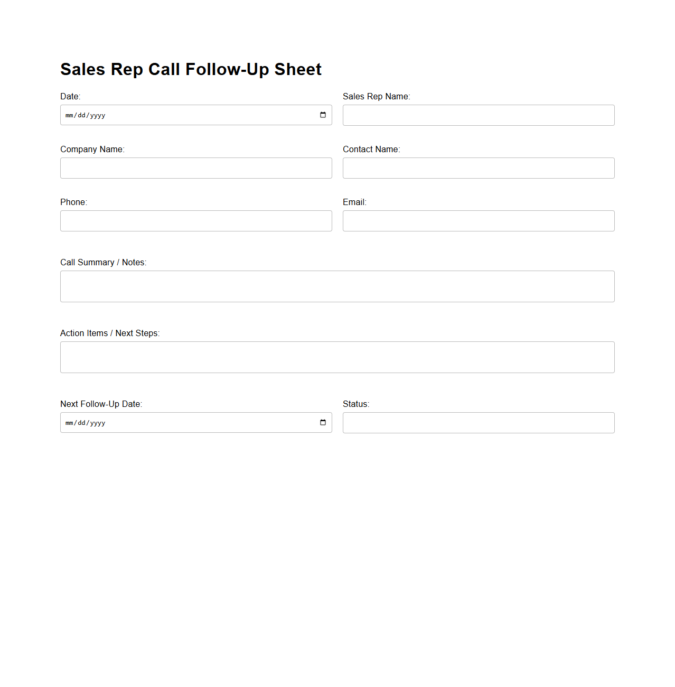Click the Sales Rep Call Follow-Up Sheet heading

[x=191, y=69]
